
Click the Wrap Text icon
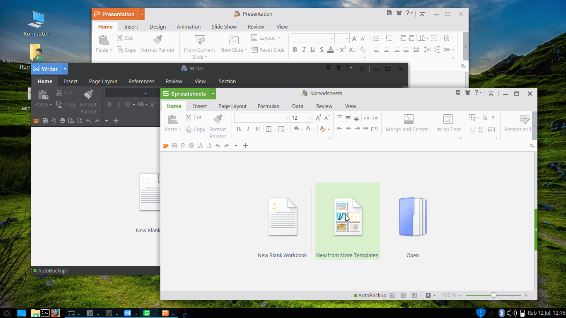[448, 119]
